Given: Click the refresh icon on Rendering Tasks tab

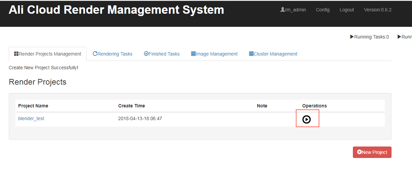Looking at the screenshot, I should click(95, 54).
